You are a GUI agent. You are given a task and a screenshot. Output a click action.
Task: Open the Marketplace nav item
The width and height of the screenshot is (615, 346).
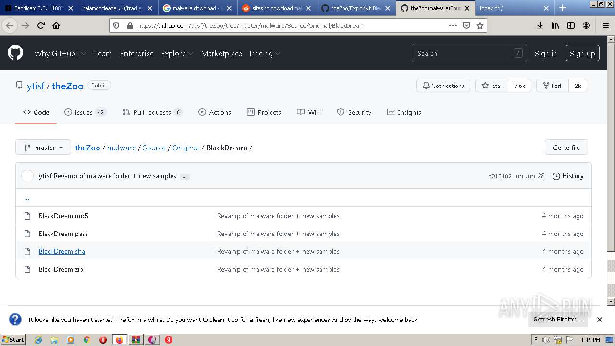(x=221, y=53)
